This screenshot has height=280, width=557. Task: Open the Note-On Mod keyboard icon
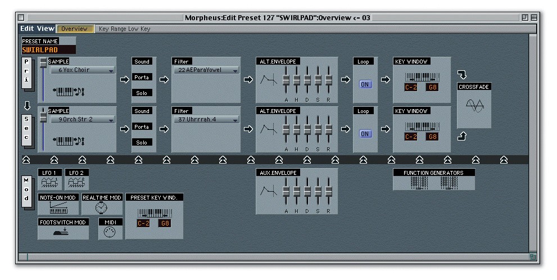click(x=58, y=208)
